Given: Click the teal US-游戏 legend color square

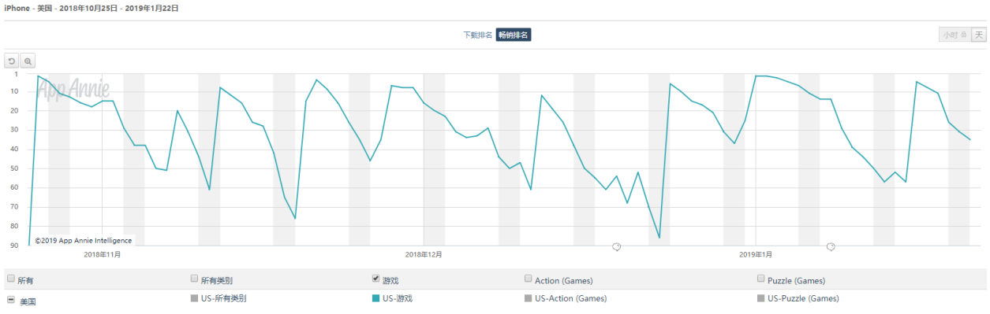Looking at the screenshot, I should pyautogui.click(x=375, y=298).
